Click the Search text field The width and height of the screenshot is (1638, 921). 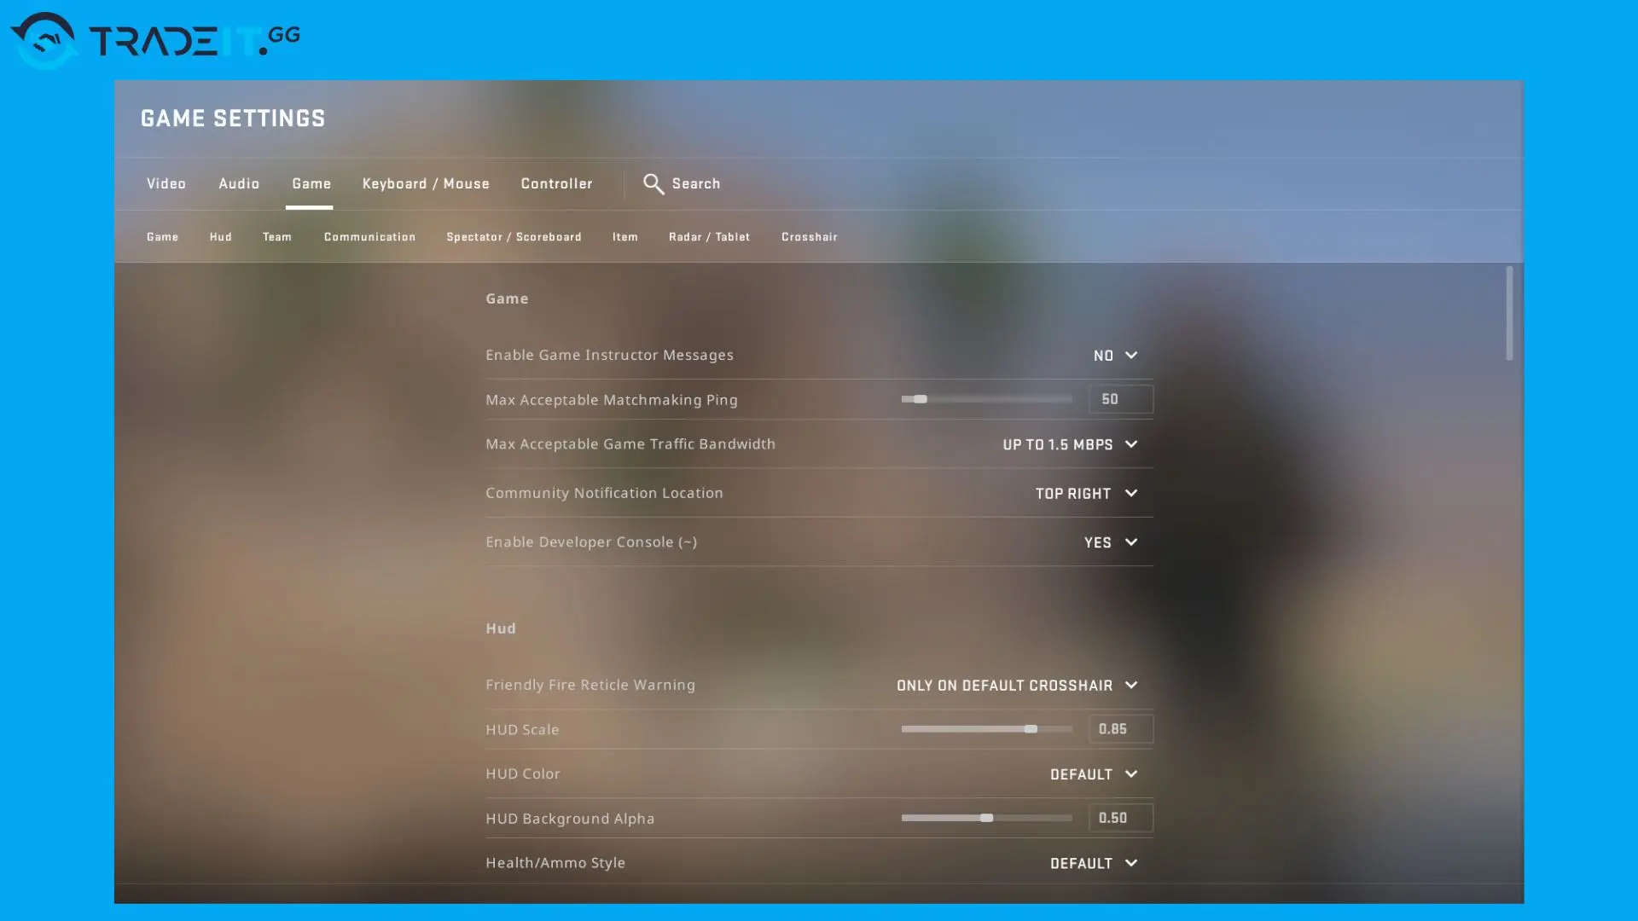[696, 183]
